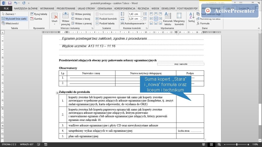Toggle the align center cell alignment
Screen dimensions: 262x147
pyautogui.click(x=156, y=19)
